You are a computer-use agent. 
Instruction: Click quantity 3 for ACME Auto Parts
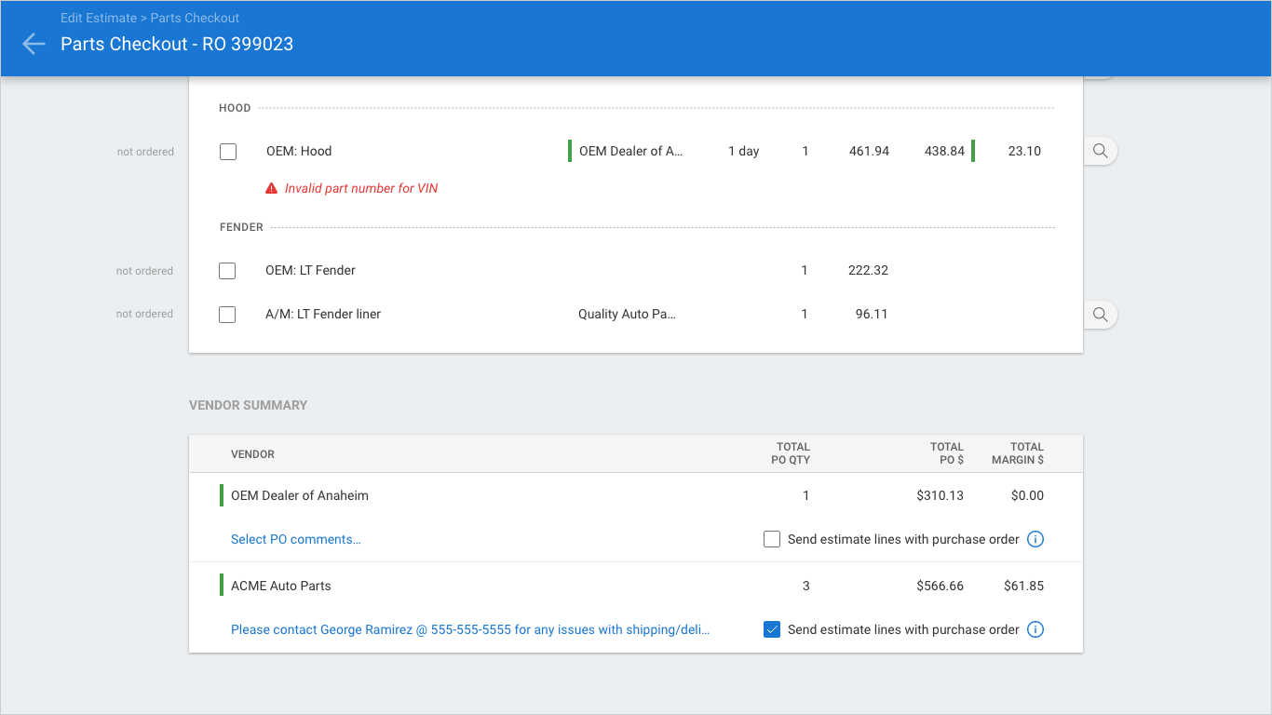(806, 586)
